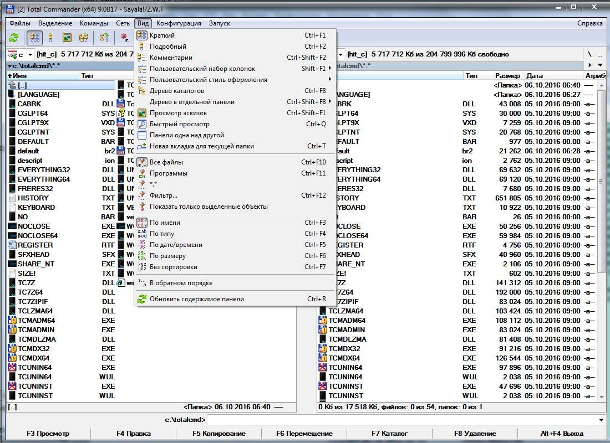
Task: Open the Конфигурация menu
Action: pyautogui.click(x=179, y=23)
